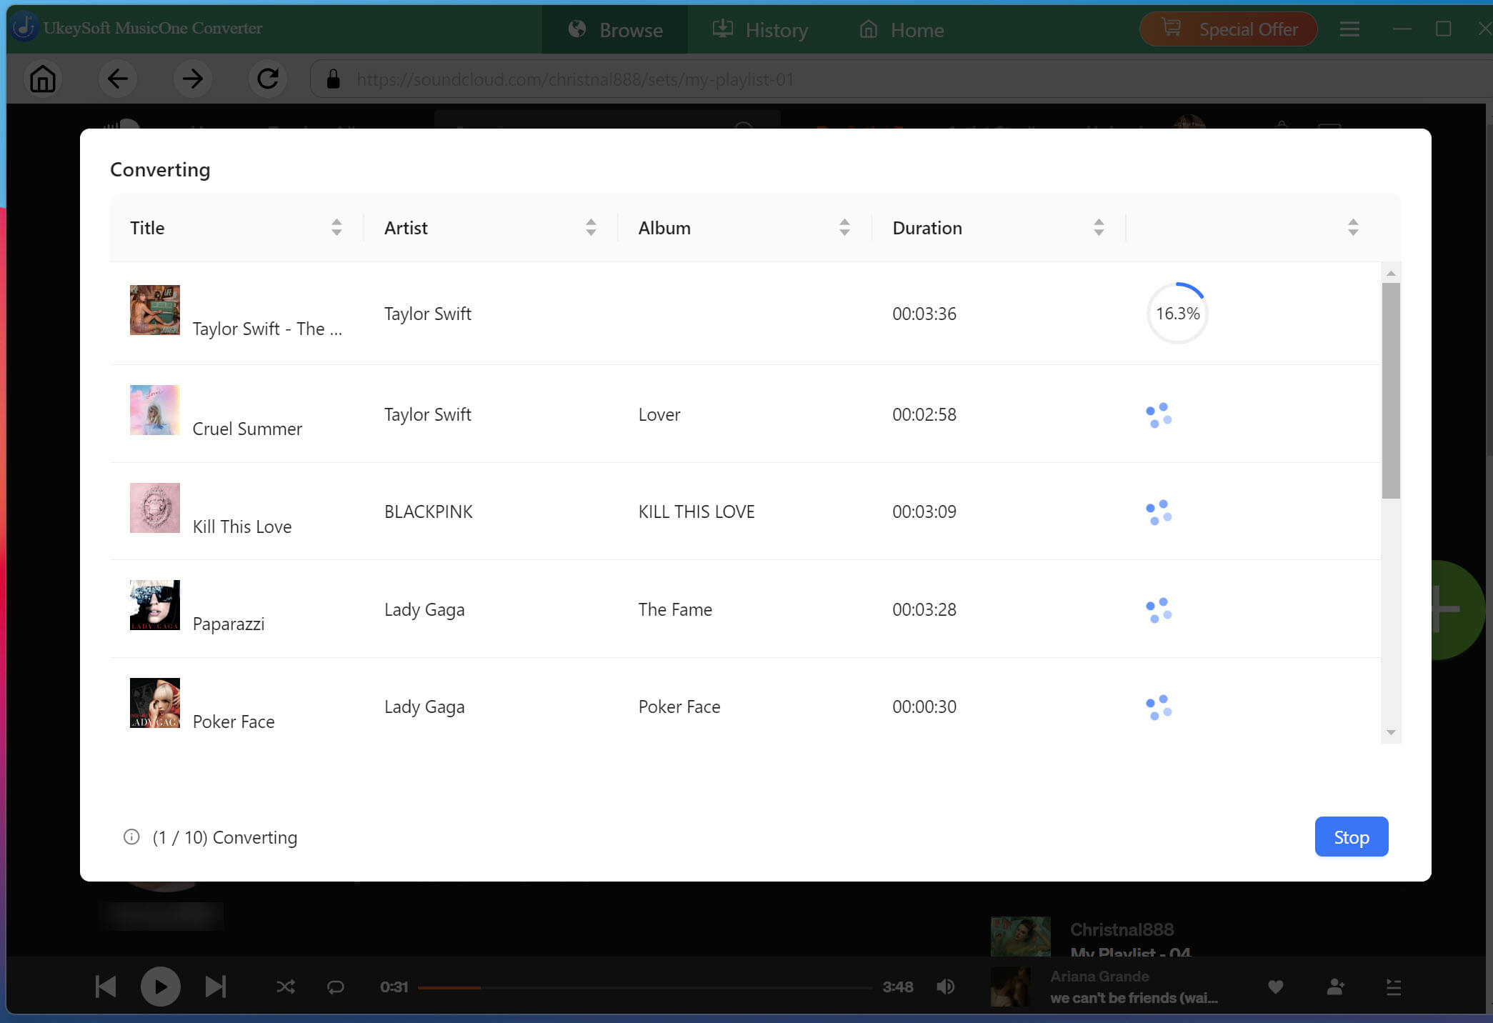Click the Cruel Summer album thumbnail
1493x1023 pixels.
155,410
